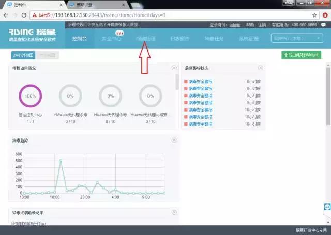Expand the system center dropdown in the header

click(x=297, y=38)
